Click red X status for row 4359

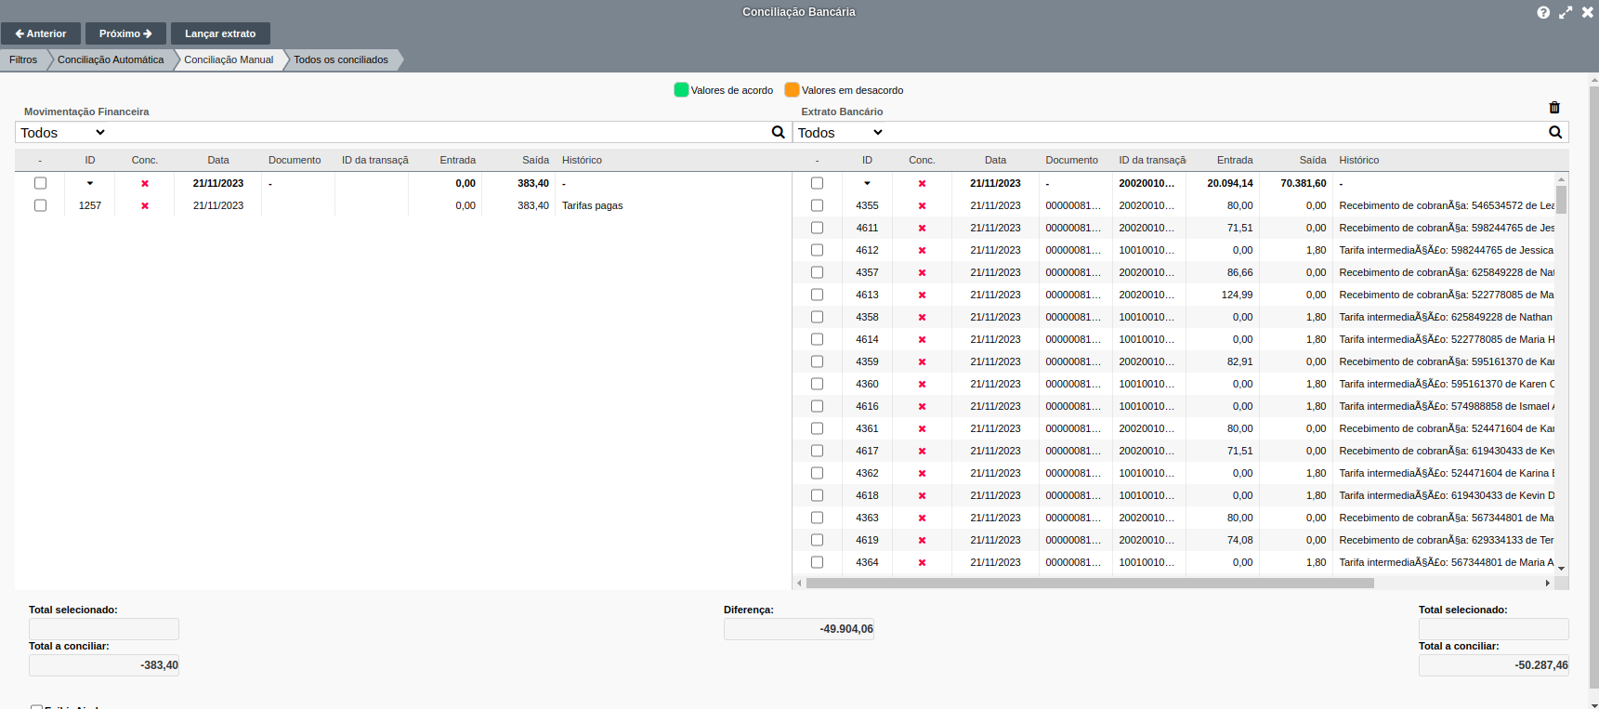tap(922, 361)
